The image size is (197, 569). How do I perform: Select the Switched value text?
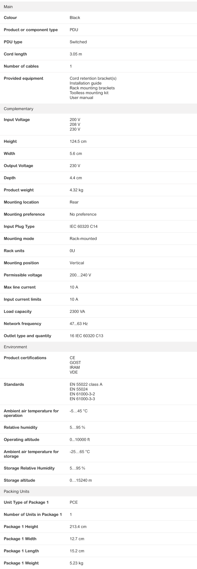[x=78, y=42]
